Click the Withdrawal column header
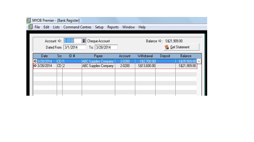254x142 pixels. point(145,56)
